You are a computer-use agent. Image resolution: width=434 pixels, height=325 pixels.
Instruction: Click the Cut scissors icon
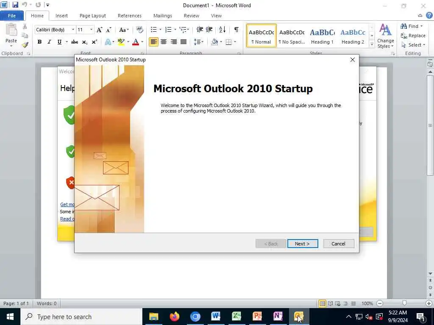tap(25, 27)
